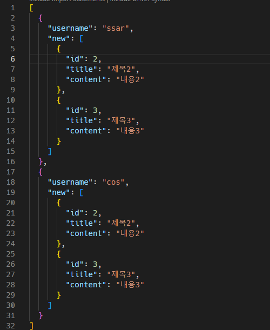The image size is (270, 330).
Task: Click the "내용2" value on line 8
Action: (130, 79)
